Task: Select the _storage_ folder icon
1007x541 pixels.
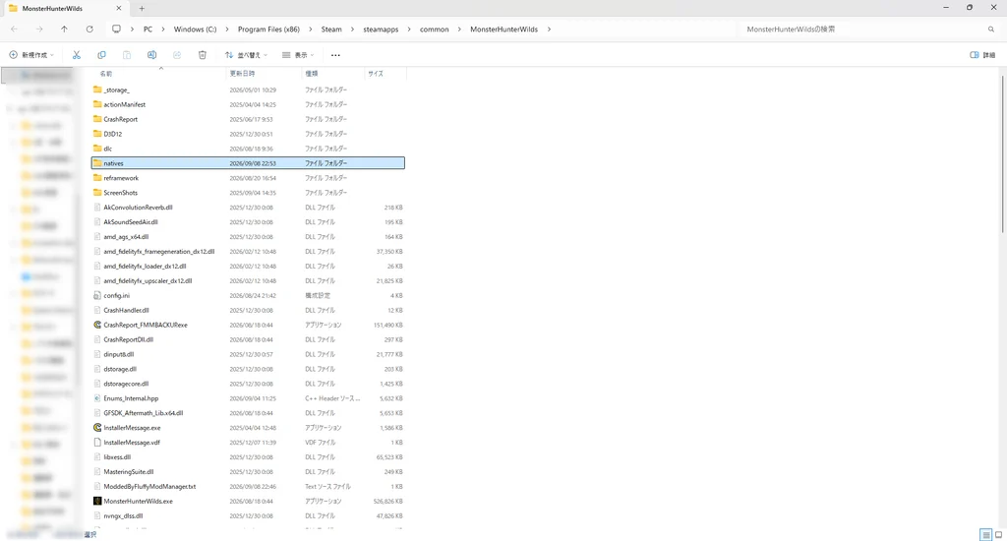Action: (97, 90)
